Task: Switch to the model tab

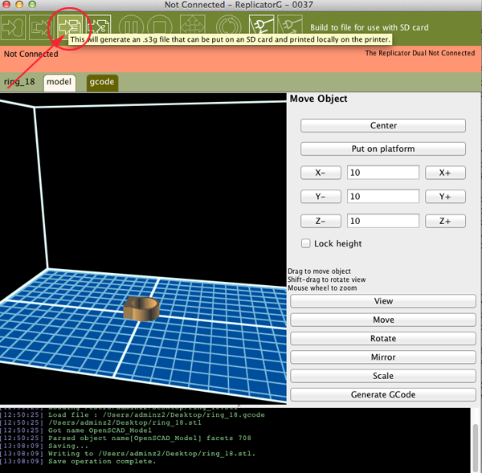Action: tap(59, 82)
